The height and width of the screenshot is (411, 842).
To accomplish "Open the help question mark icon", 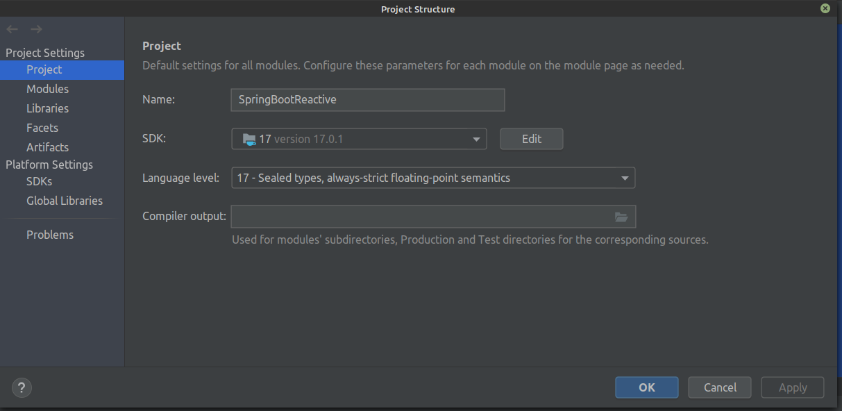I will point(22,388).
